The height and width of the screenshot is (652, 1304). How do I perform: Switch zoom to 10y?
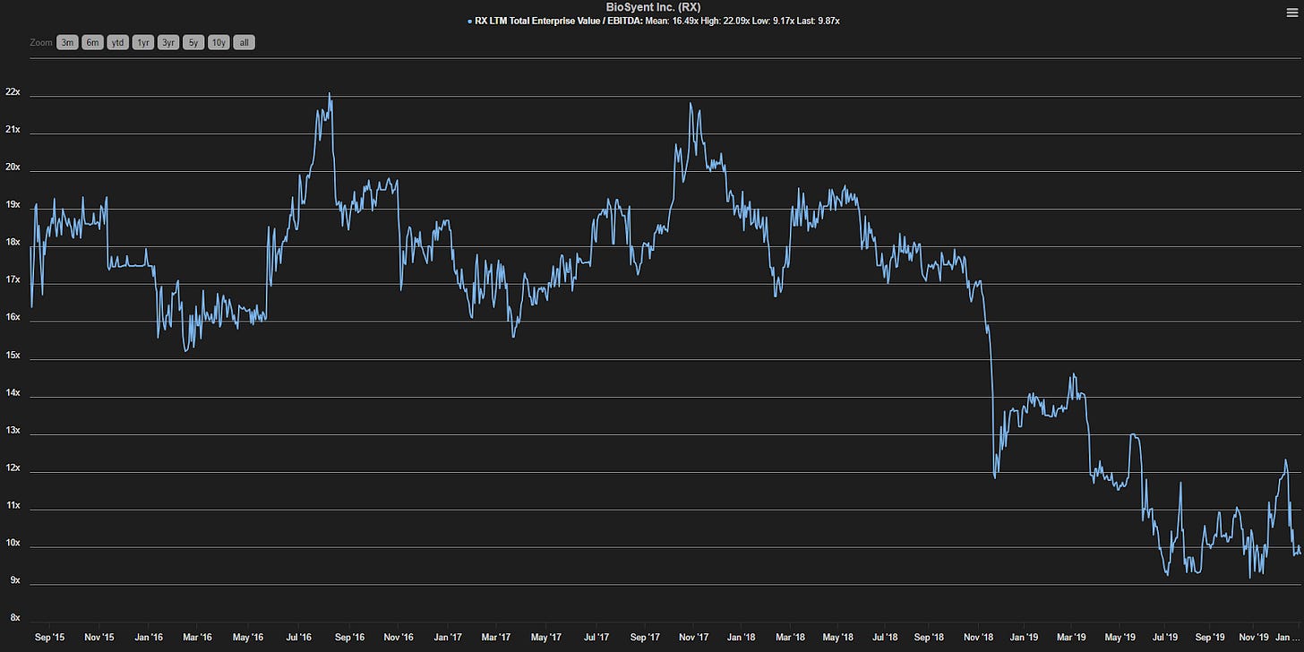click(219, 42)
